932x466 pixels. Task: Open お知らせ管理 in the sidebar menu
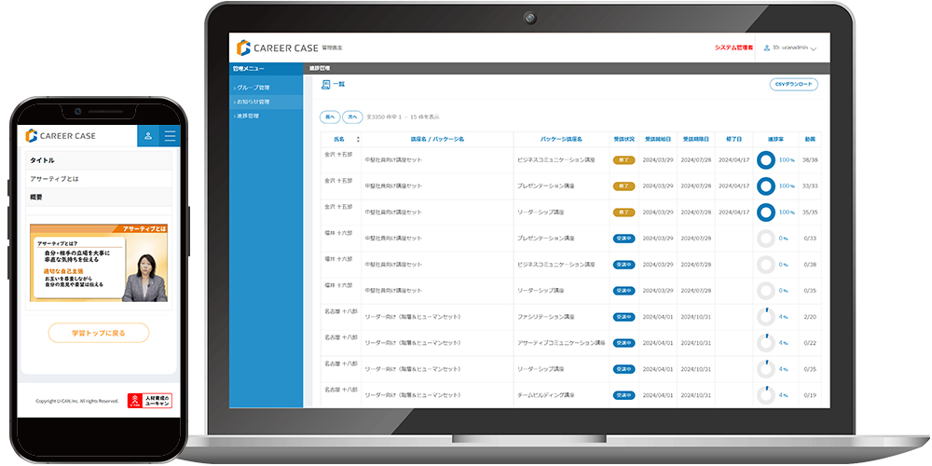(253, 101)
